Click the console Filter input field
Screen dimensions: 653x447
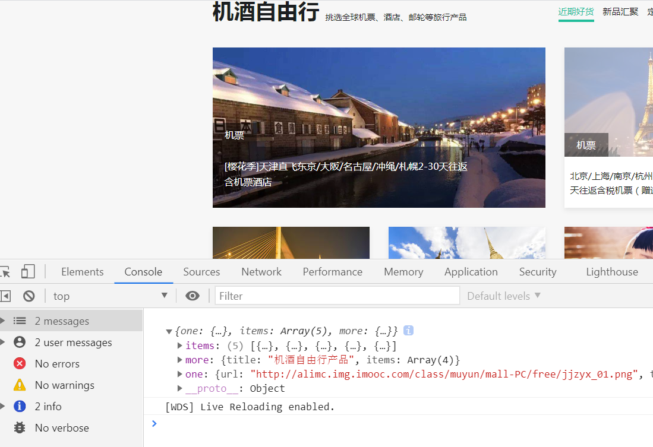click(337, 296)
